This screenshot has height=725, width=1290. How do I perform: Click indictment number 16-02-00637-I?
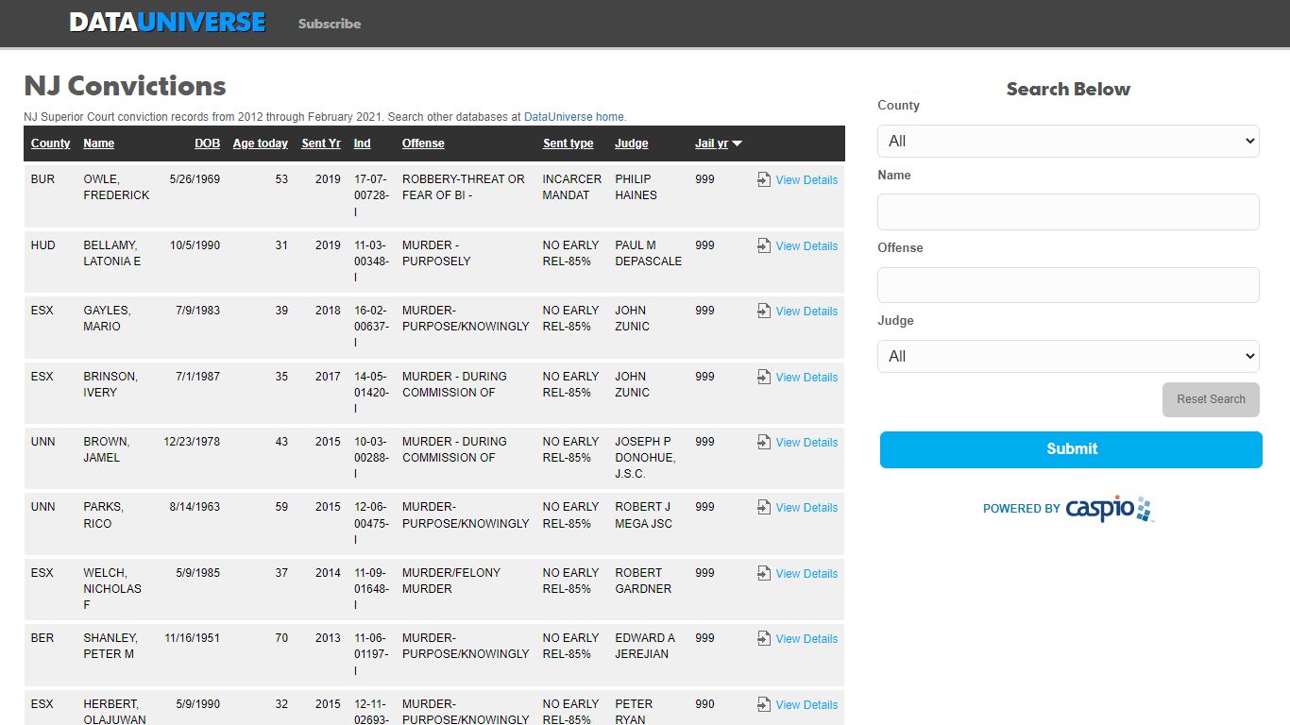(x=371, y=327)
